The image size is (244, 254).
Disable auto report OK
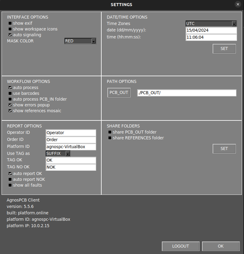point(10,174)
